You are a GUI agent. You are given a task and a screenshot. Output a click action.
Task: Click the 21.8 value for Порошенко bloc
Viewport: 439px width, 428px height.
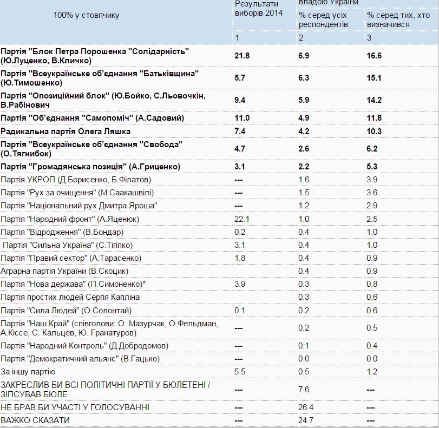242,56
